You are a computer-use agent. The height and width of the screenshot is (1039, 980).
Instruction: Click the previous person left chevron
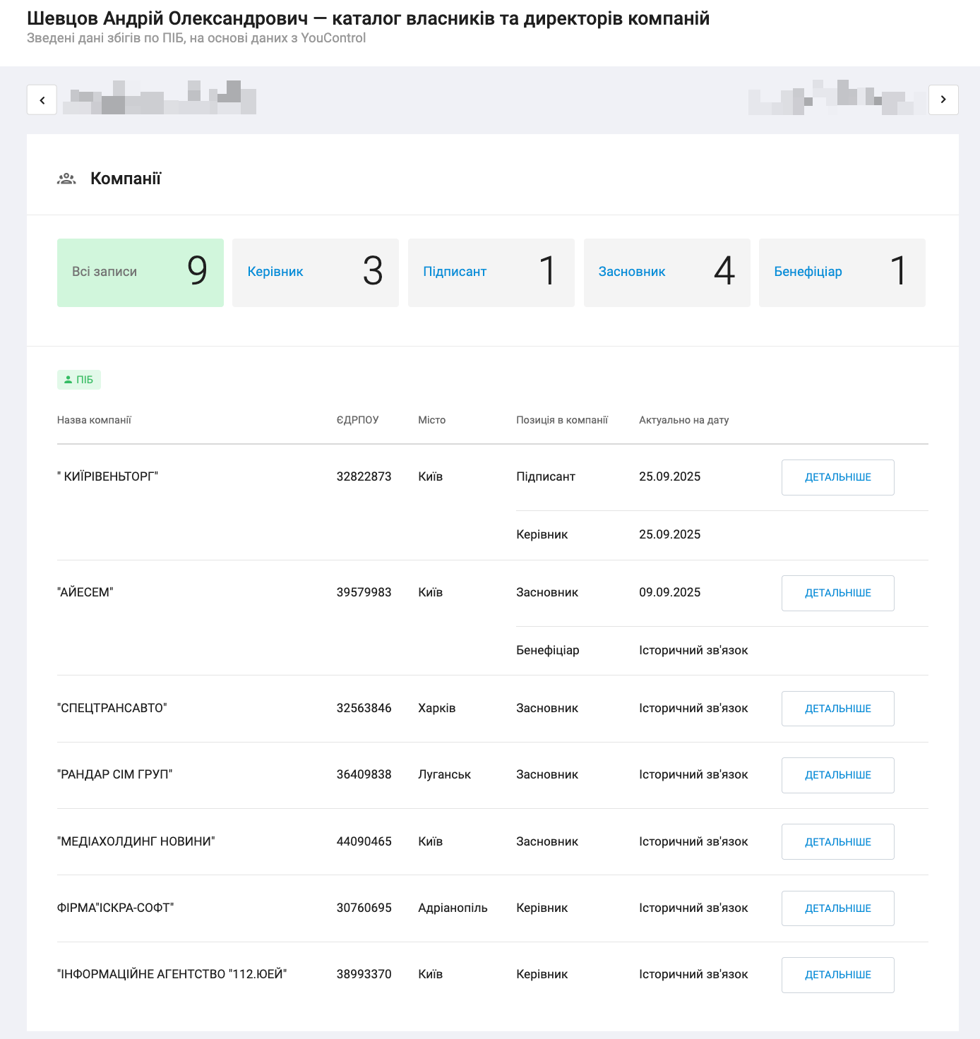click(42, 100)
